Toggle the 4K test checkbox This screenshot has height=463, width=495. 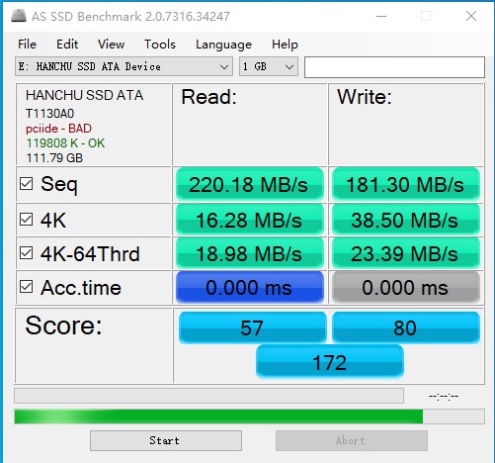point(26,220)
